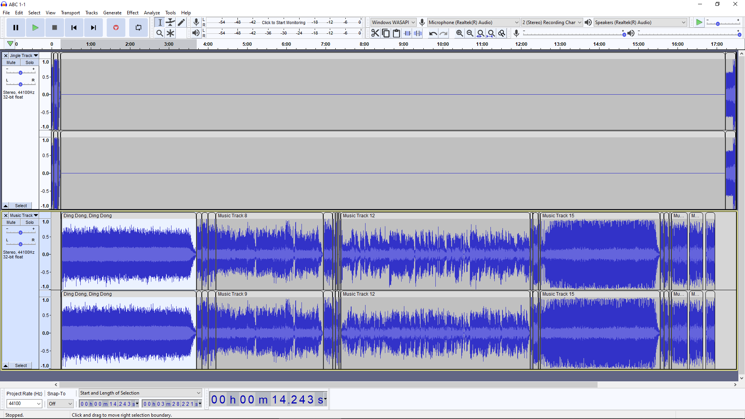Enable the loop playback button
Viewport: 745px width, 419px height.
click(x=139, y=28)
